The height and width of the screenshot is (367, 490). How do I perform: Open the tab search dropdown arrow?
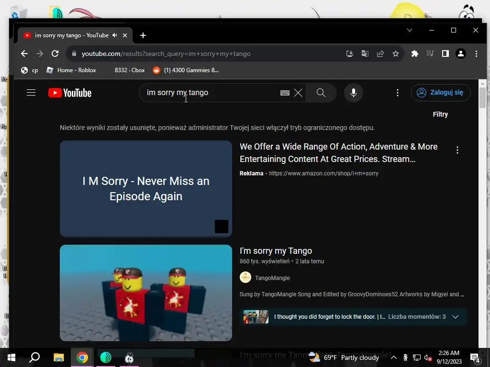pos(410,30)
